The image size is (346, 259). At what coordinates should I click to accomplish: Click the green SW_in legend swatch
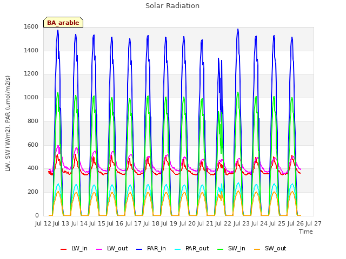tap(221, 249)
